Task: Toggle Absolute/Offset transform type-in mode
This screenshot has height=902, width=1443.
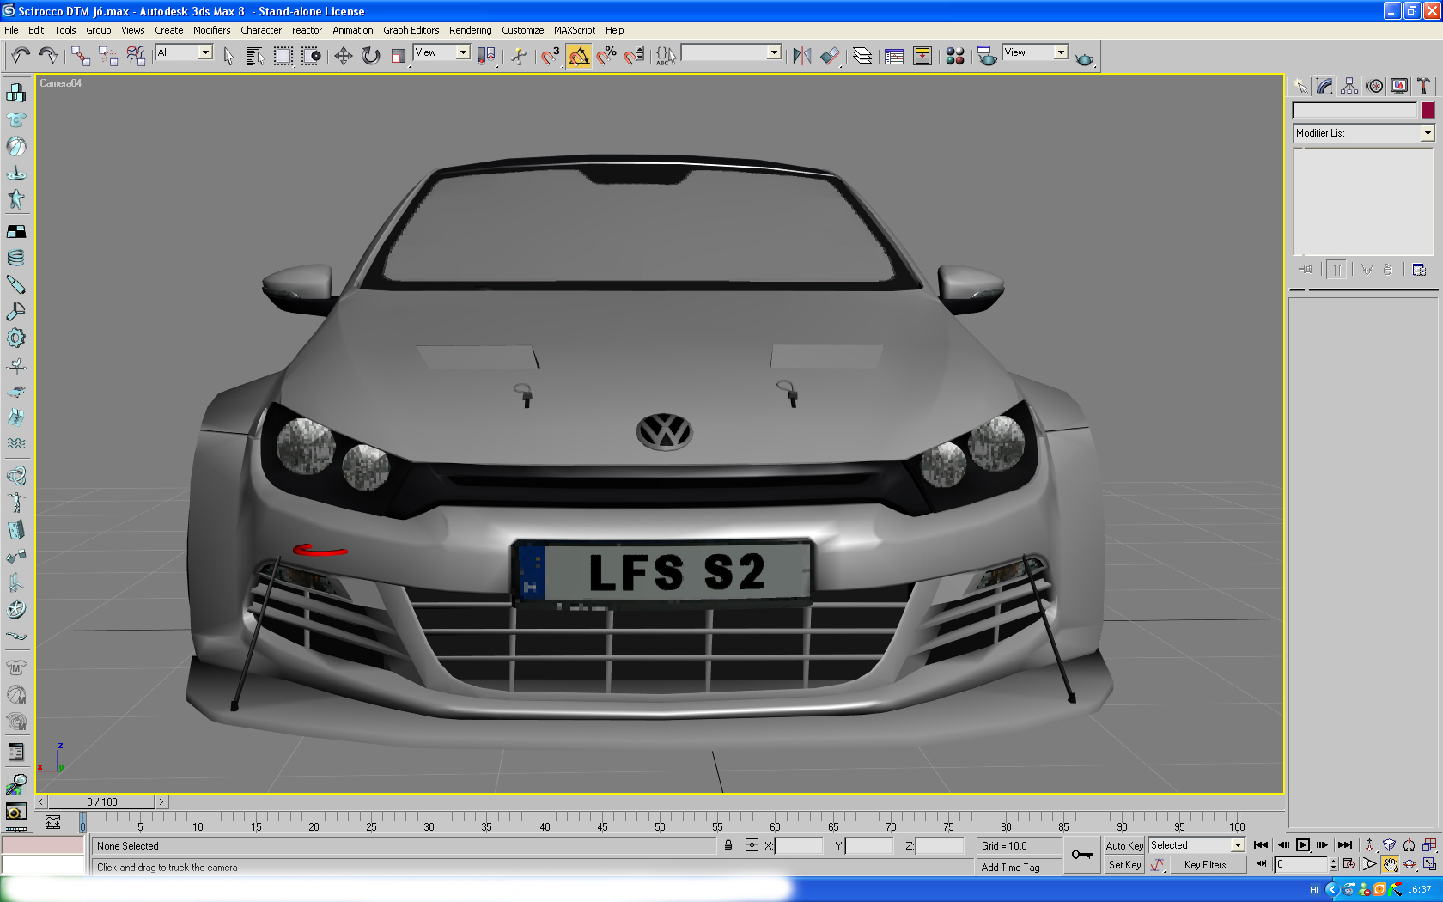Action: point(752,845)
